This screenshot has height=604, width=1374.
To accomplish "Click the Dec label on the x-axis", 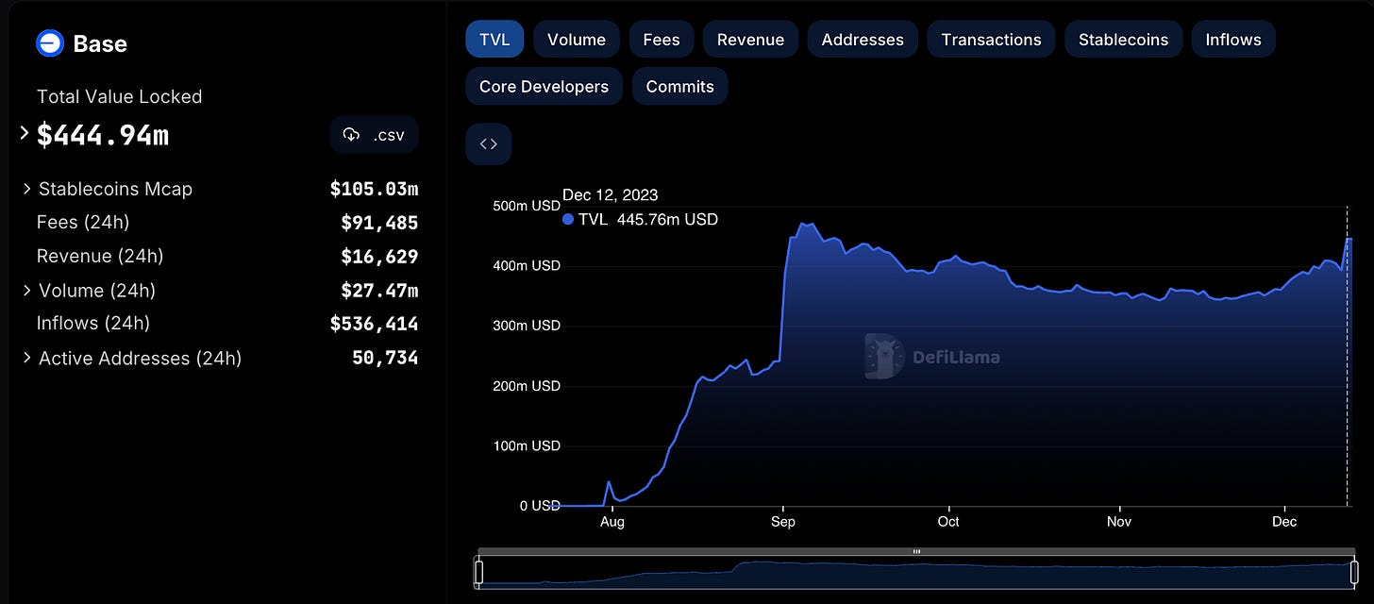I will pyautogui.click(x=1284, y=521).
